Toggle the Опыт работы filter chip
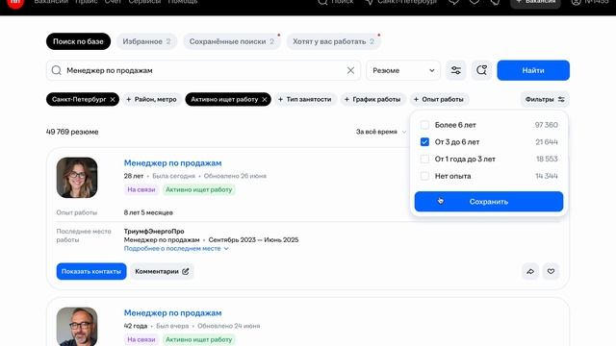The image size is (616, 346). (x=439, y=100)
